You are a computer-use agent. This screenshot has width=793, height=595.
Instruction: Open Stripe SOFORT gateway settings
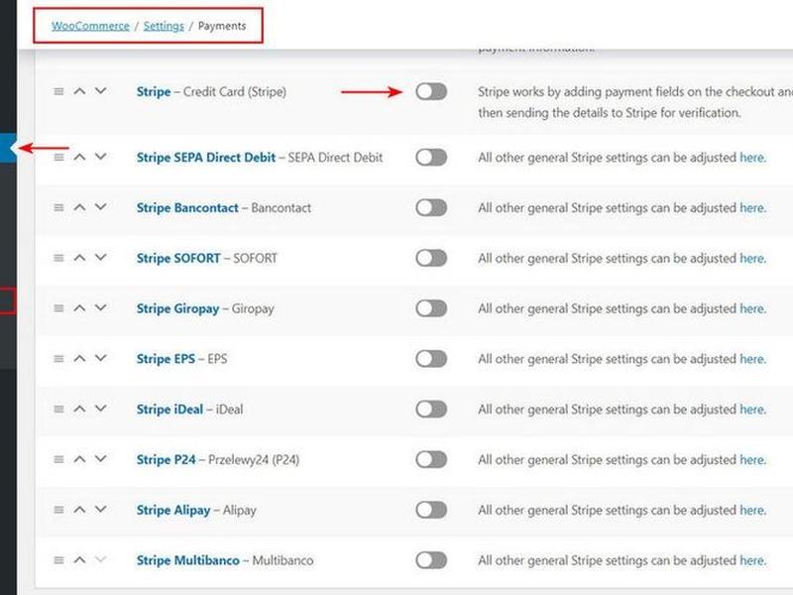(178, 259)
